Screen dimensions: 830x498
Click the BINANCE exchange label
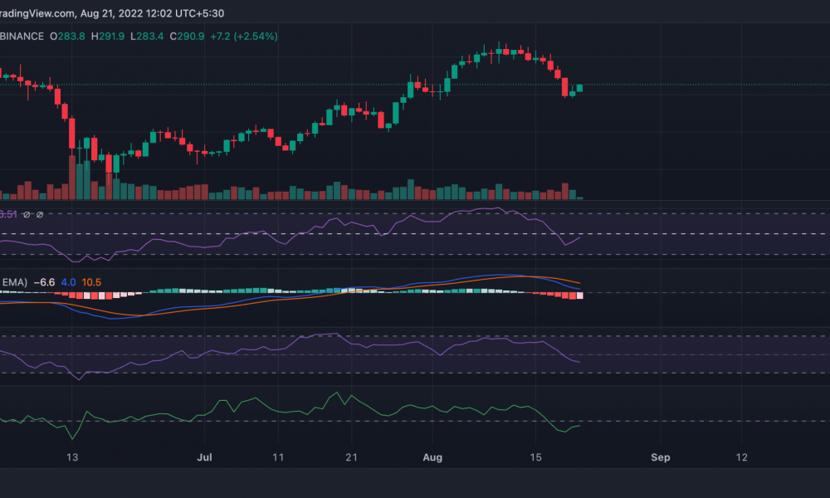point(22,37)
